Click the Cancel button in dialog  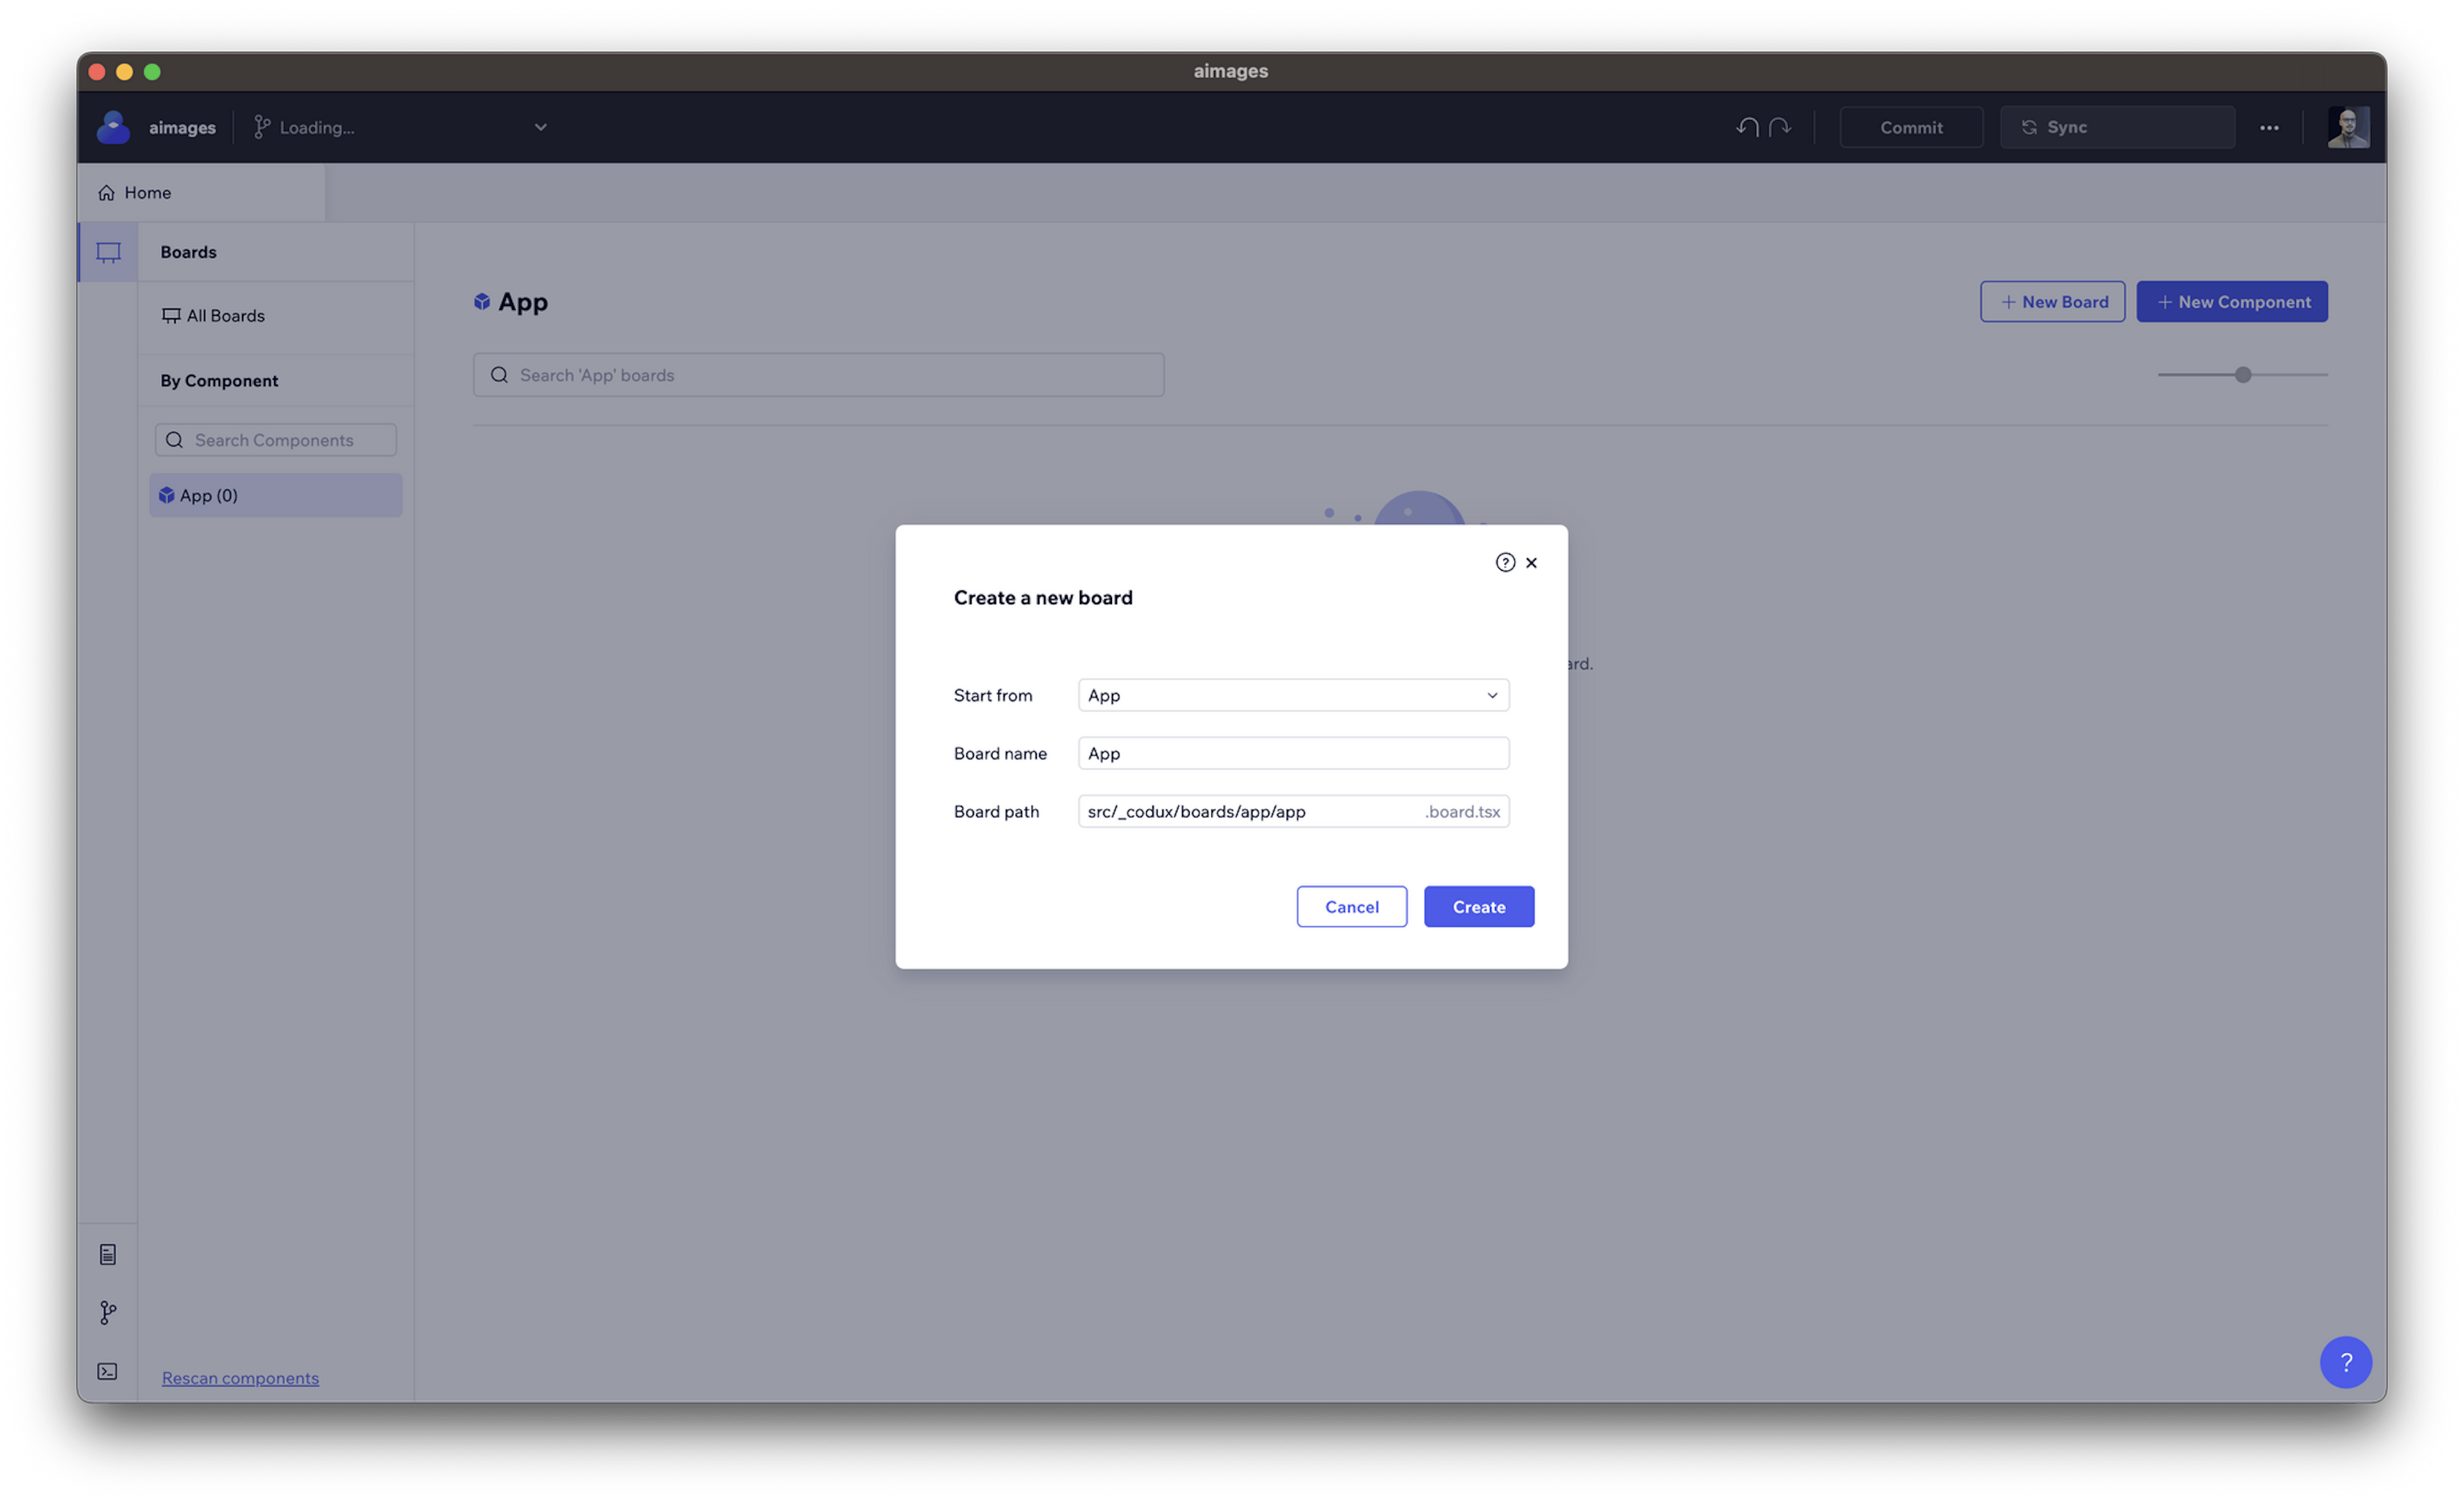1352,905
